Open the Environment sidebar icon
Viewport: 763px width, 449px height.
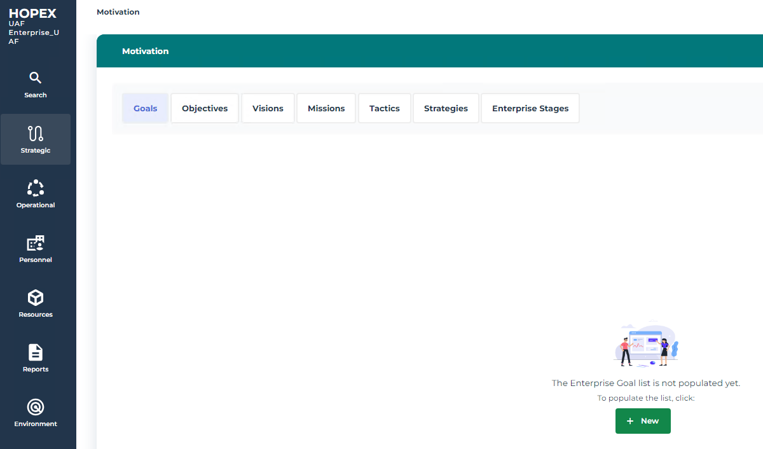[x=36, y=407]
